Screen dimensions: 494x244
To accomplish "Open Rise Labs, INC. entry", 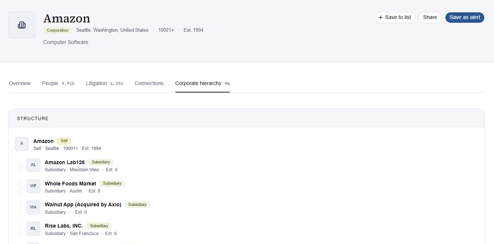I will [x=64, y=226].
